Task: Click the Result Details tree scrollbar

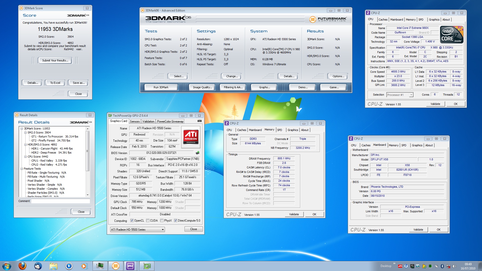Action: pos(87,151)
